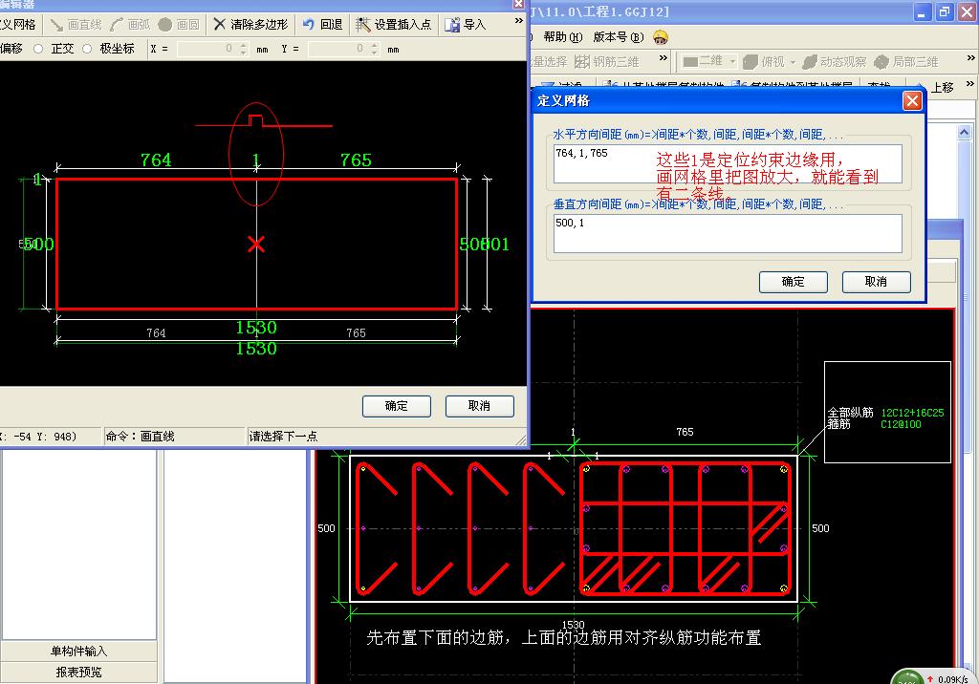
Task: Close the 定义网格 dialog
Action: coord(912,100)
